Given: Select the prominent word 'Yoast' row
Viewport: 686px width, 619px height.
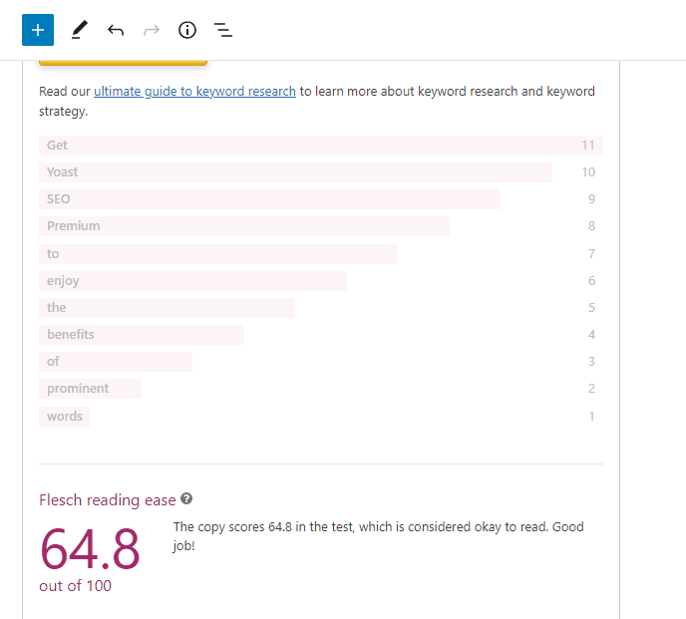Looking at the screenshot, I should point(321,172).
